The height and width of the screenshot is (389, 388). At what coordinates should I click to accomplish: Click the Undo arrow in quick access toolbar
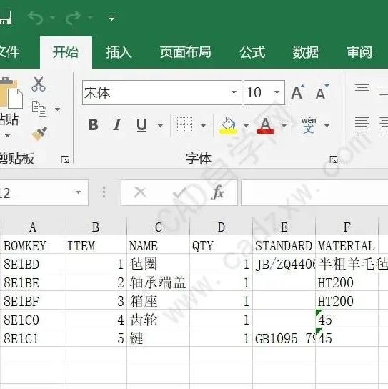(36, 18)
